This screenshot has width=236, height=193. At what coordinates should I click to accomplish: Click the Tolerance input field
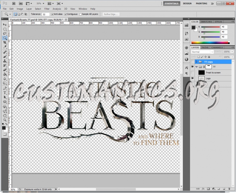(x=46, y=14)
